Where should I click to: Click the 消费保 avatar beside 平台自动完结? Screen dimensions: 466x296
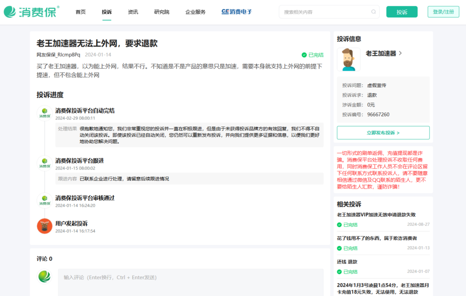click(x=45, y=112)
